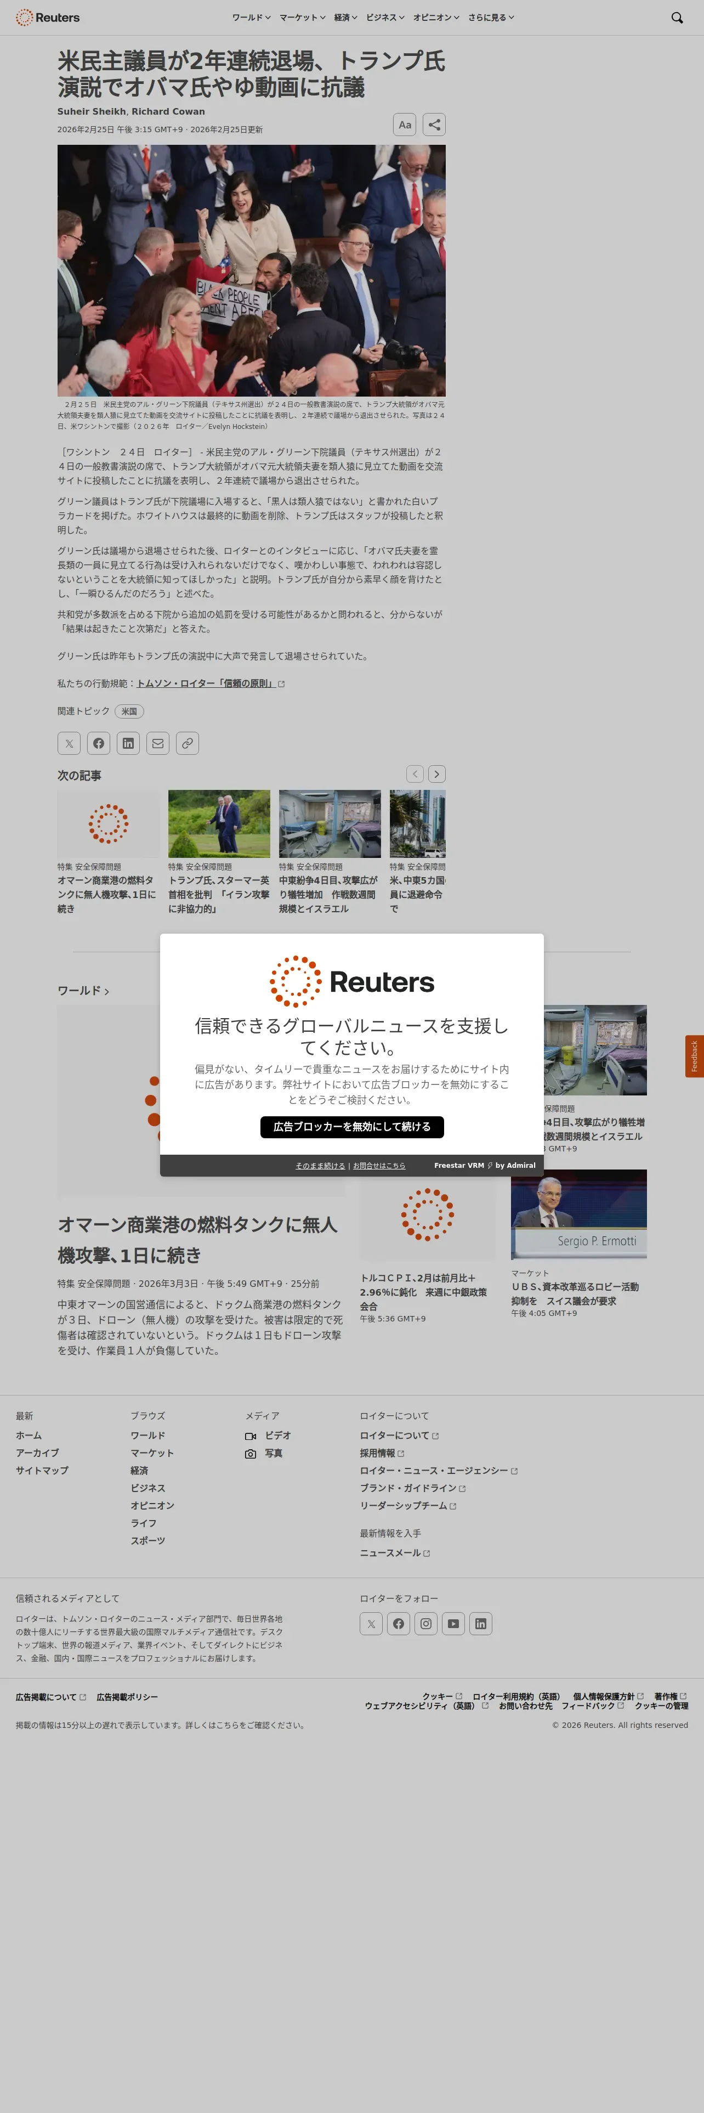Follow Reuters on Facebook in footer
The height and width of the screenshot is (2113, 704).
[398, 1623]
